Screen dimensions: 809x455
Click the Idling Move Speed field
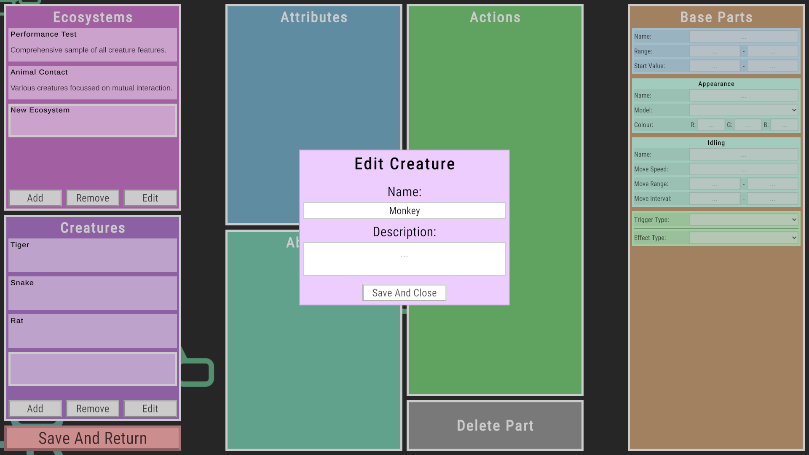[x=743, y=169]
